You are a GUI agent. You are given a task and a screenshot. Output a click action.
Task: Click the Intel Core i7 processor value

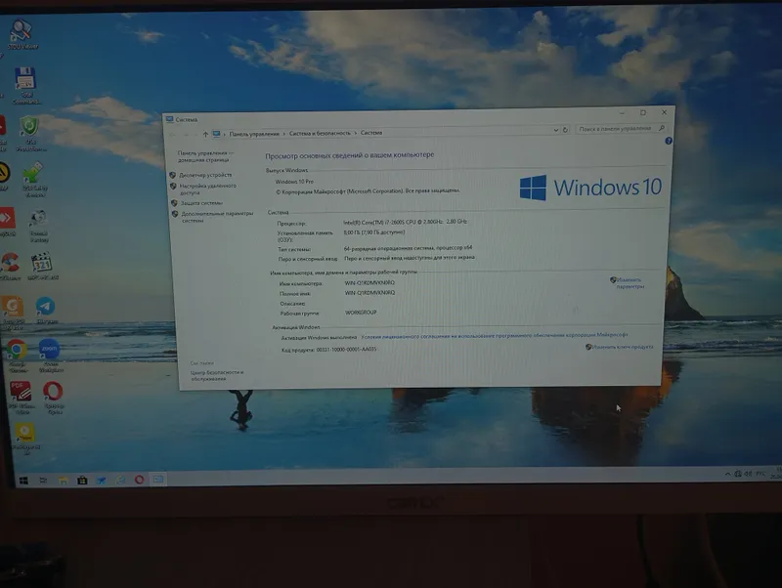(x=405, y=222)
